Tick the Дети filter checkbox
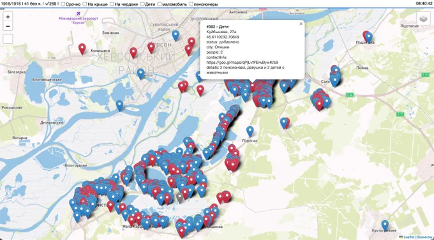Image resolution: width=434 pixels, height=240 pixels. coord(142,4)
